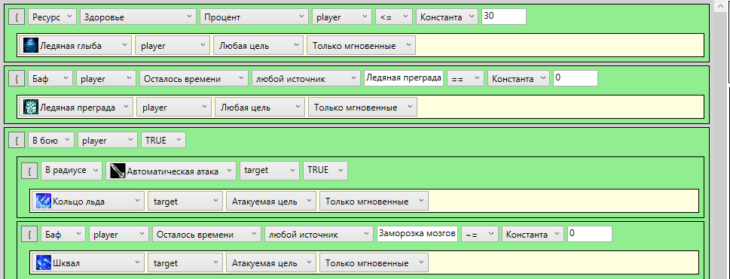Open the Баф dropdown in Ледяная преграда condition
Screen dimensions: 730x279
[50, 78]
